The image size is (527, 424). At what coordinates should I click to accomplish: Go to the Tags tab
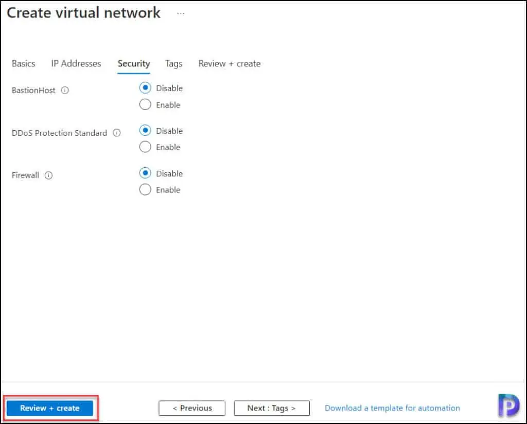point(174,63)
